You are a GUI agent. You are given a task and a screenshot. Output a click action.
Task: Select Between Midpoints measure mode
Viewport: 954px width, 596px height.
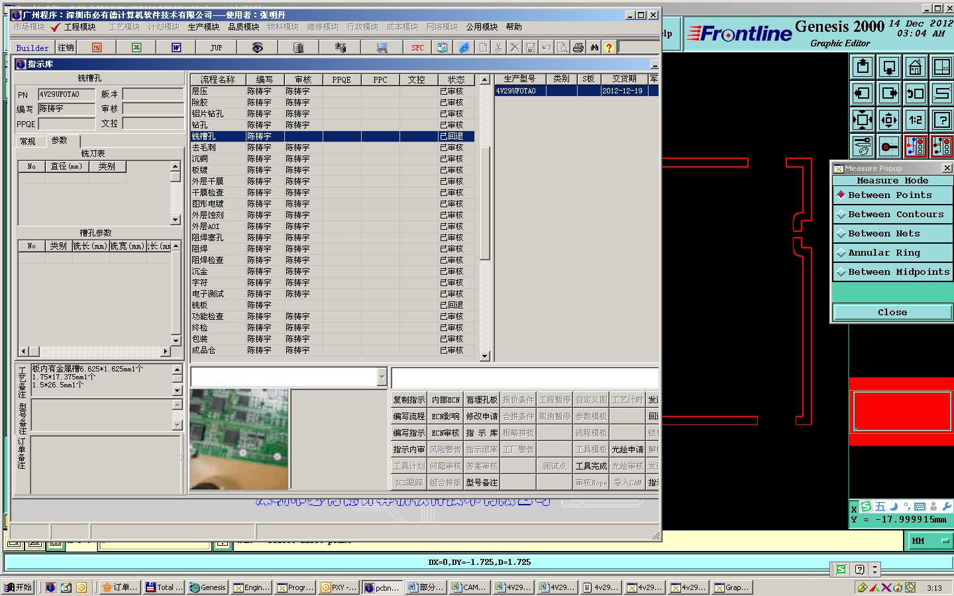point(892,272)
